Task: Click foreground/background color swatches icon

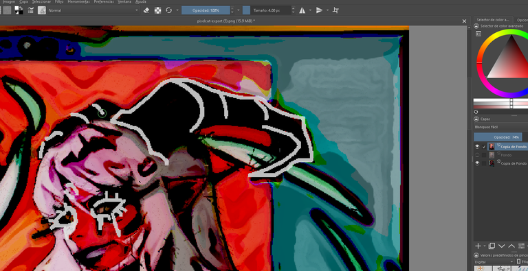Action: [19, 10]
